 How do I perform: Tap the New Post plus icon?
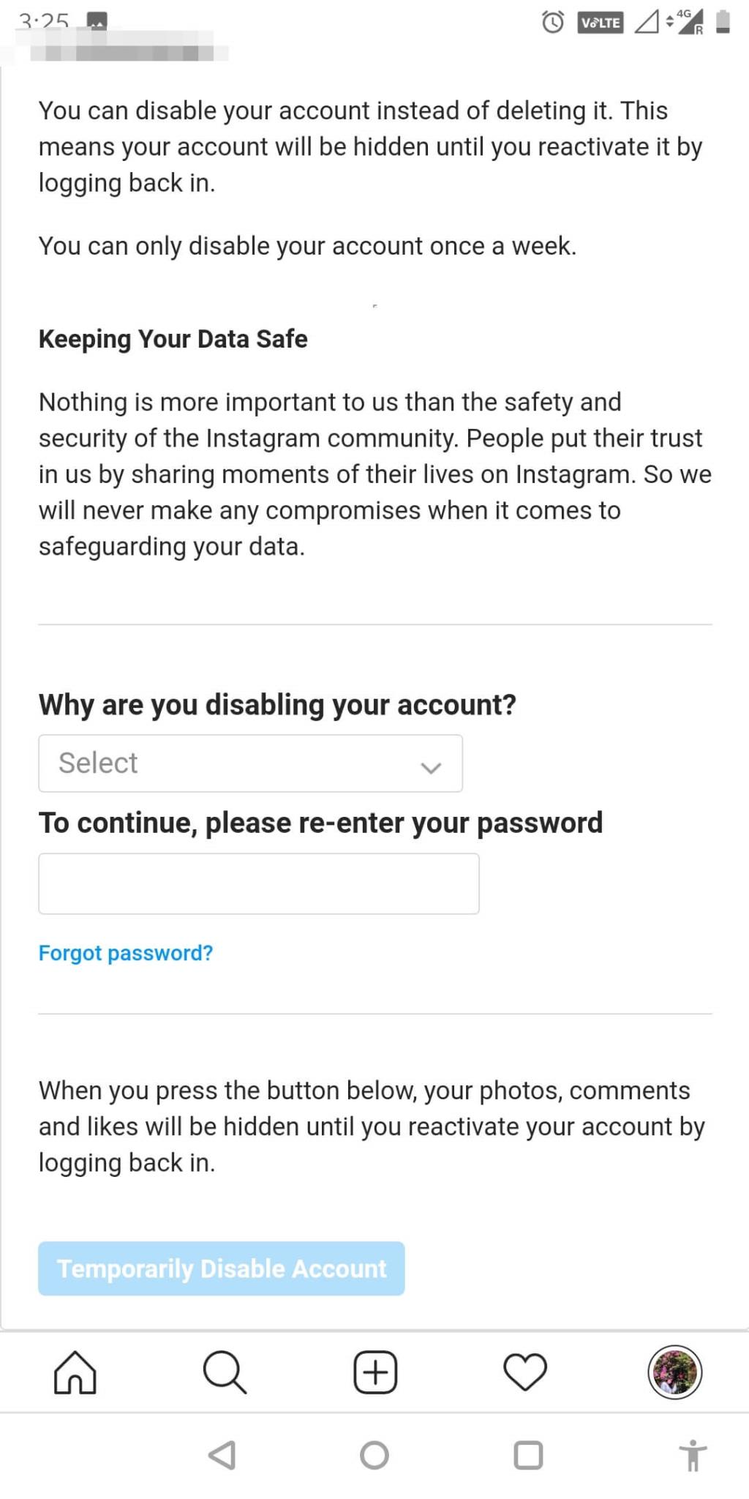(x=375, y=1372)
